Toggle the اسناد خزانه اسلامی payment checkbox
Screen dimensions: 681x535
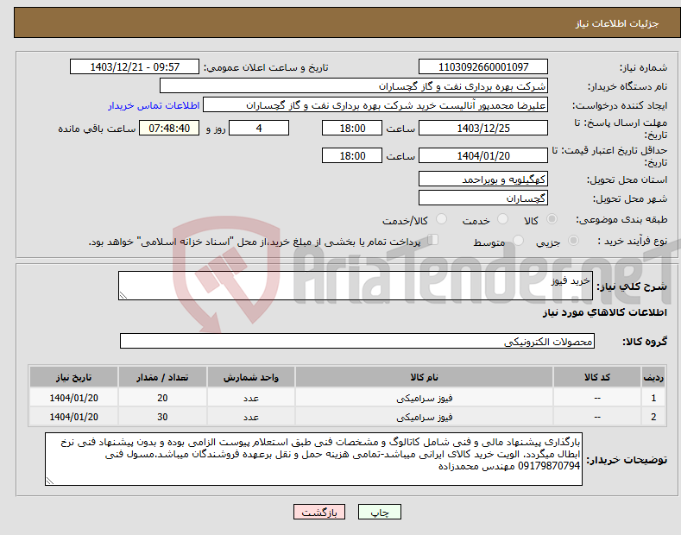coord(433,240)
